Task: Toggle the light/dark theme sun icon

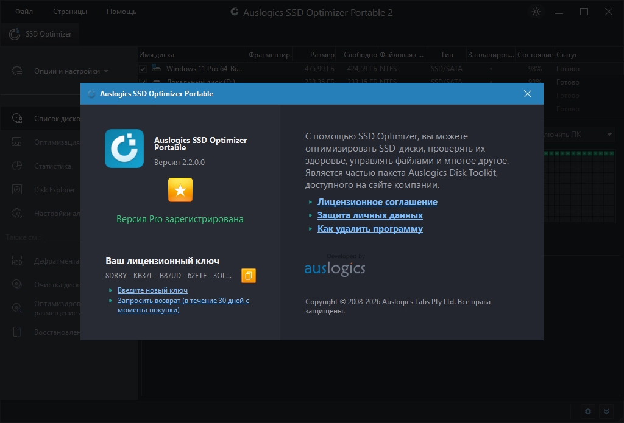Action: coord(536,12)
